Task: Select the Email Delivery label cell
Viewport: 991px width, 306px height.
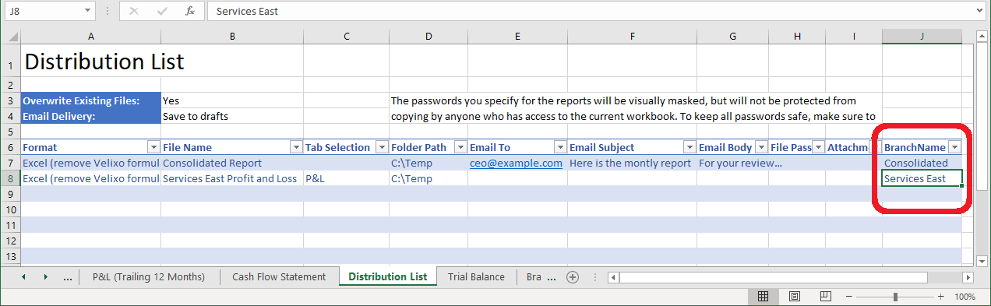Action: pyautogui.click(x=91, y=116)
